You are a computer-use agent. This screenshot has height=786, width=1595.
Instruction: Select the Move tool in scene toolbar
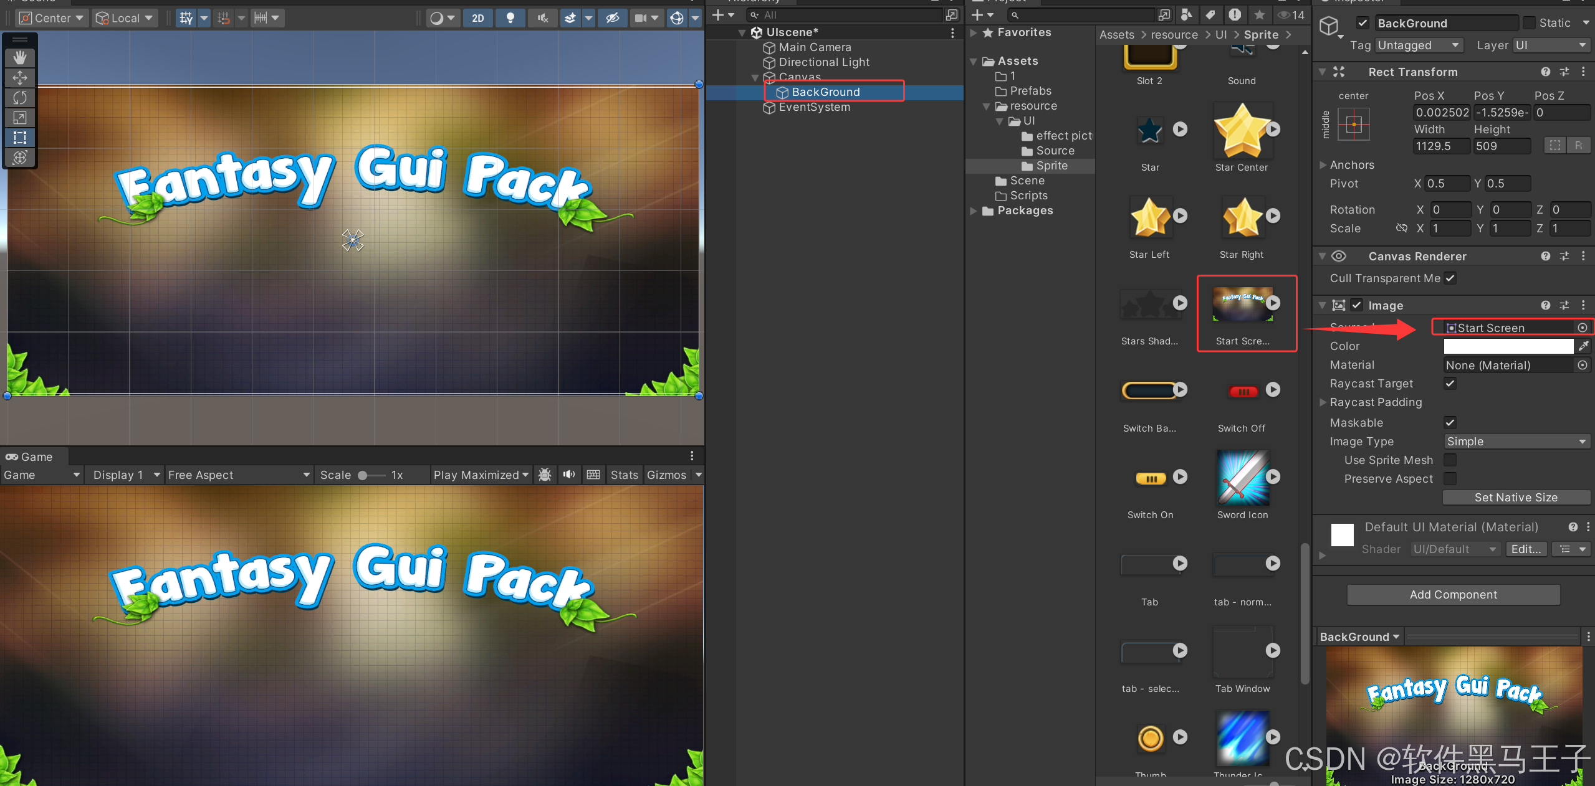[x=20, y=78]
